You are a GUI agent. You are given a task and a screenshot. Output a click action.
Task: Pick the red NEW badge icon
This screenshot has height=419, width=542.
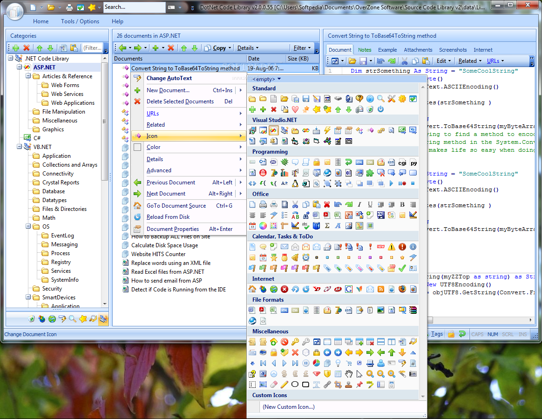tap(380, 247)
